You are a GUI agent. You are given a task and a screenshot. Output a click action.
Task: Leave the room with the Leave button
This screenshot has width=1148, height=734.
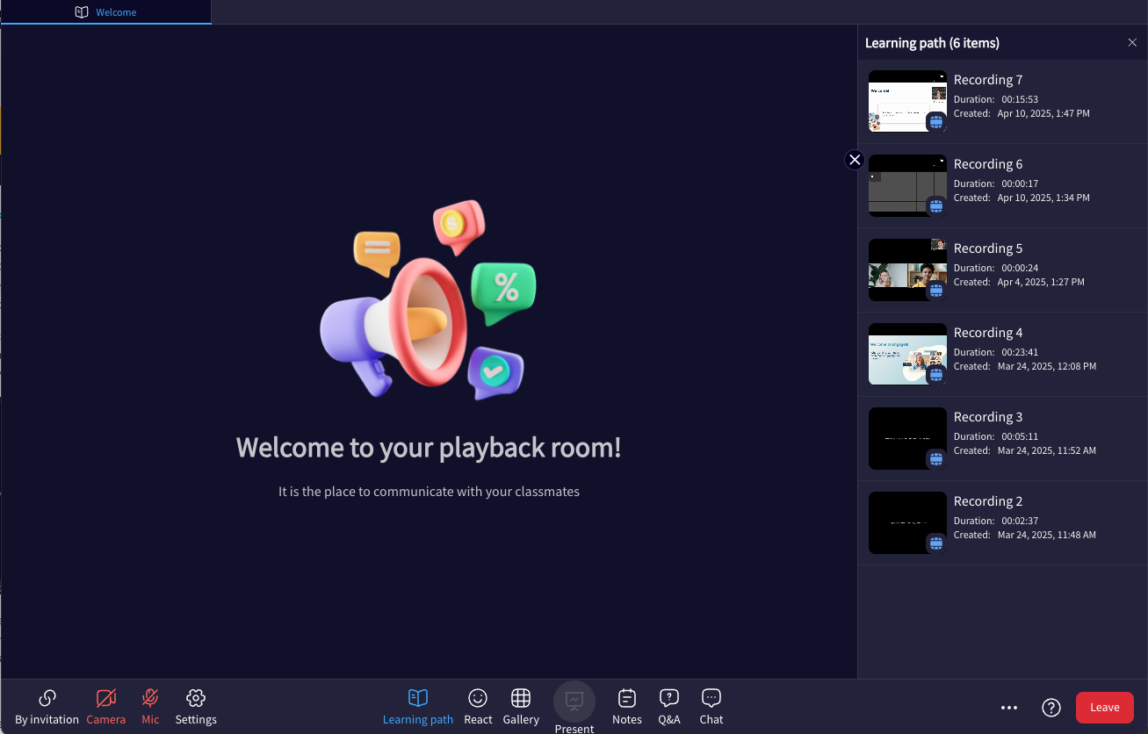[1105, 708]
